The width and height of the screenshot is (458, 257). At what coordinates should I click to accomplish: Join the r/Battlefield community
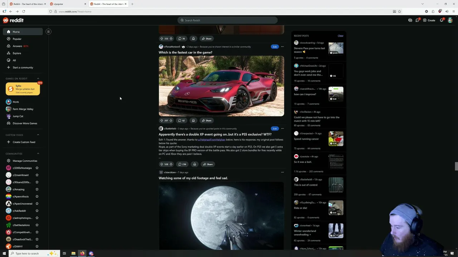[274, 128]
